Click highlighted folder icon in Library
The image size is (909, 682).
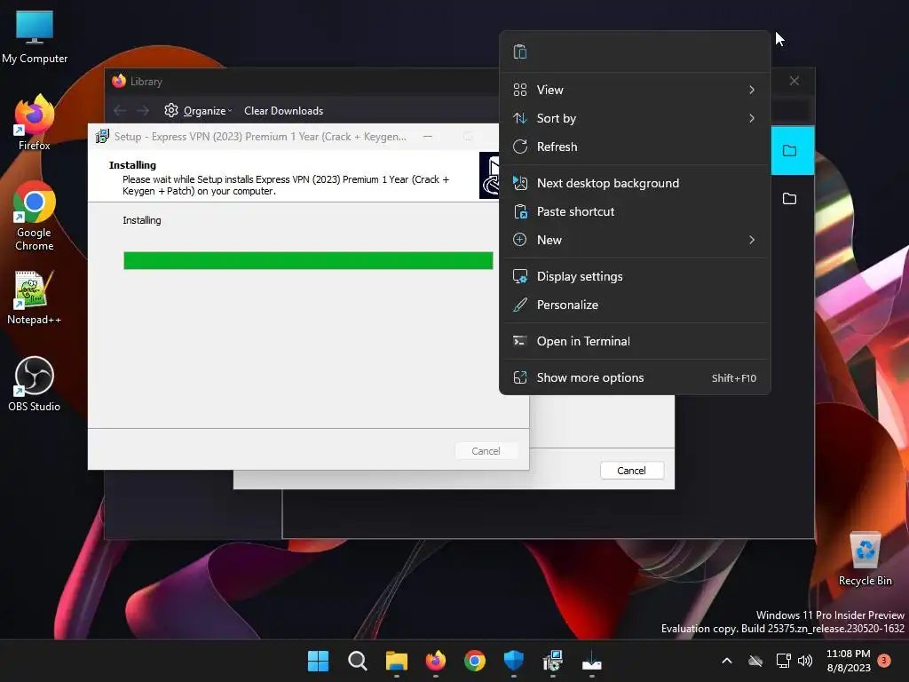point(789,151)
